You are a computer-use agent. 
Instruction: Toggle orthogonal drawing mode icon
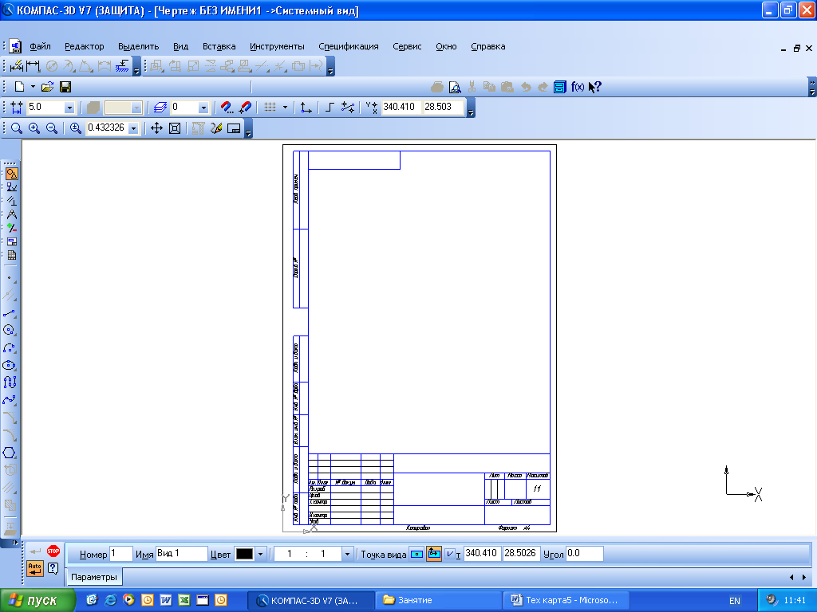(x=330, y=108)
